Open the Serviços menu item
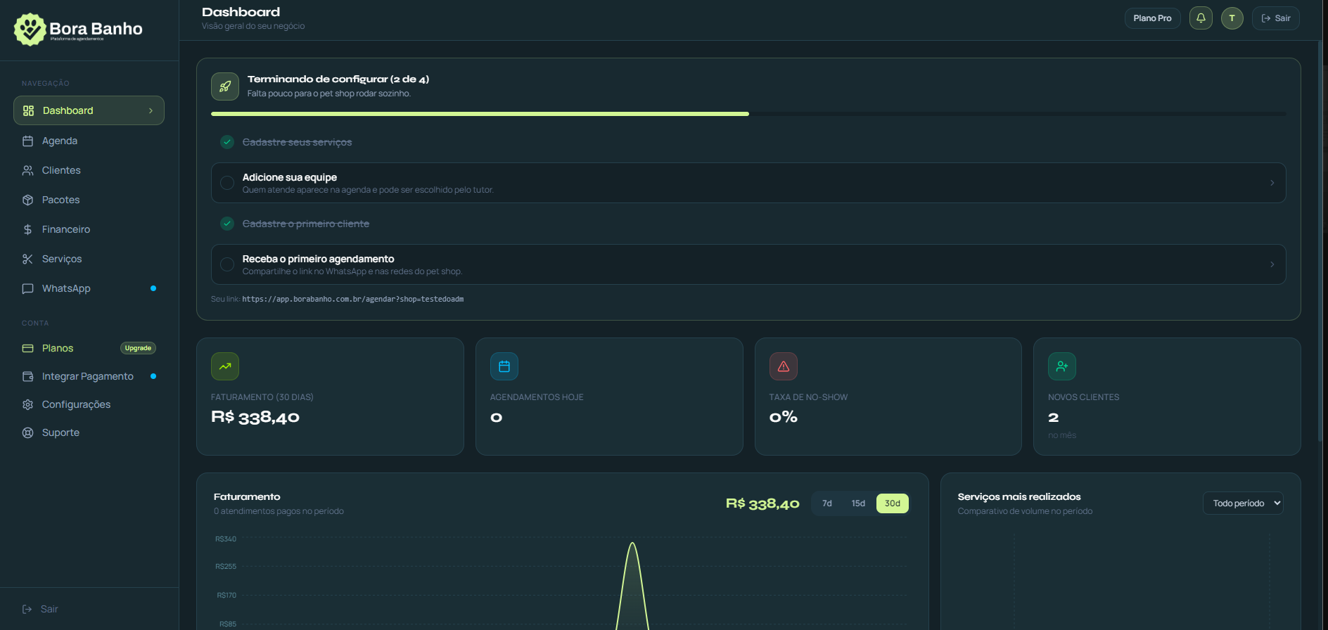Viewport: 1328px width, 630px height. pyautogui.click(x=89, y=259)
